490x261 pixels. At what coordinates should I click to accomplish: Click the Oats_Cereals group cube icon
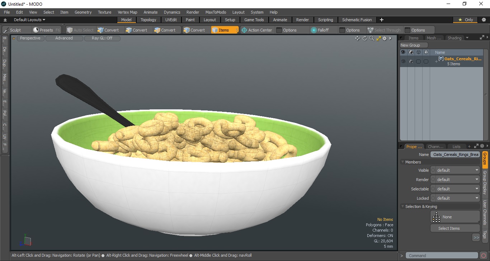click(441, 59)
